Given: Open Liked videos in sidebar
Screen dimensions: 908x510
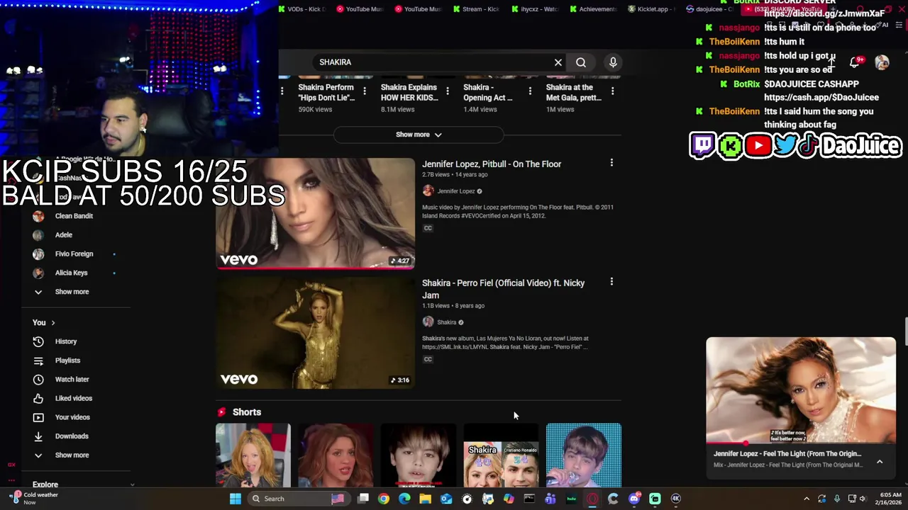Looking at the screenshot, I should pyautogui.click(x=74, y=398).
